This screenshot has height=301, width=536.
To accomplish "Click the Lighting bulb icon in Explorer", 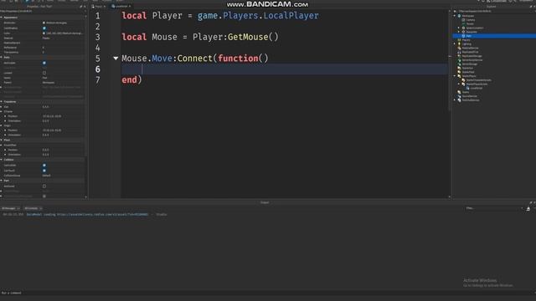I will [x=460, y=44].
